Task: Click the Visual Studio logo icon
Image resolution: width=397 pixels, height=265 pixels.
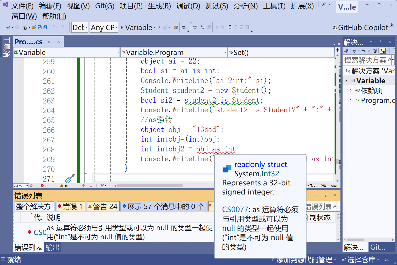Action: (x=5, y=4)
